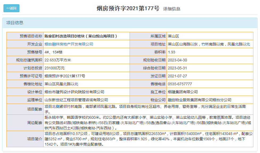This screenshot has width=260, height=153.
Task: Click the 4#、15#楼 building value
Action: [53, 52]
